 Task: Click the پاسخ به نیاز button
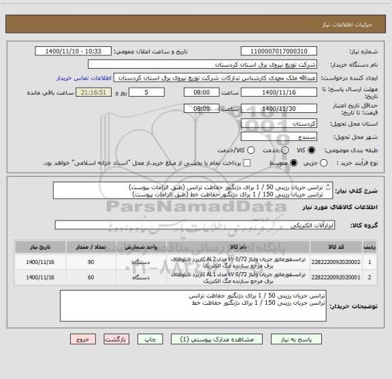[x=296, y=340]
